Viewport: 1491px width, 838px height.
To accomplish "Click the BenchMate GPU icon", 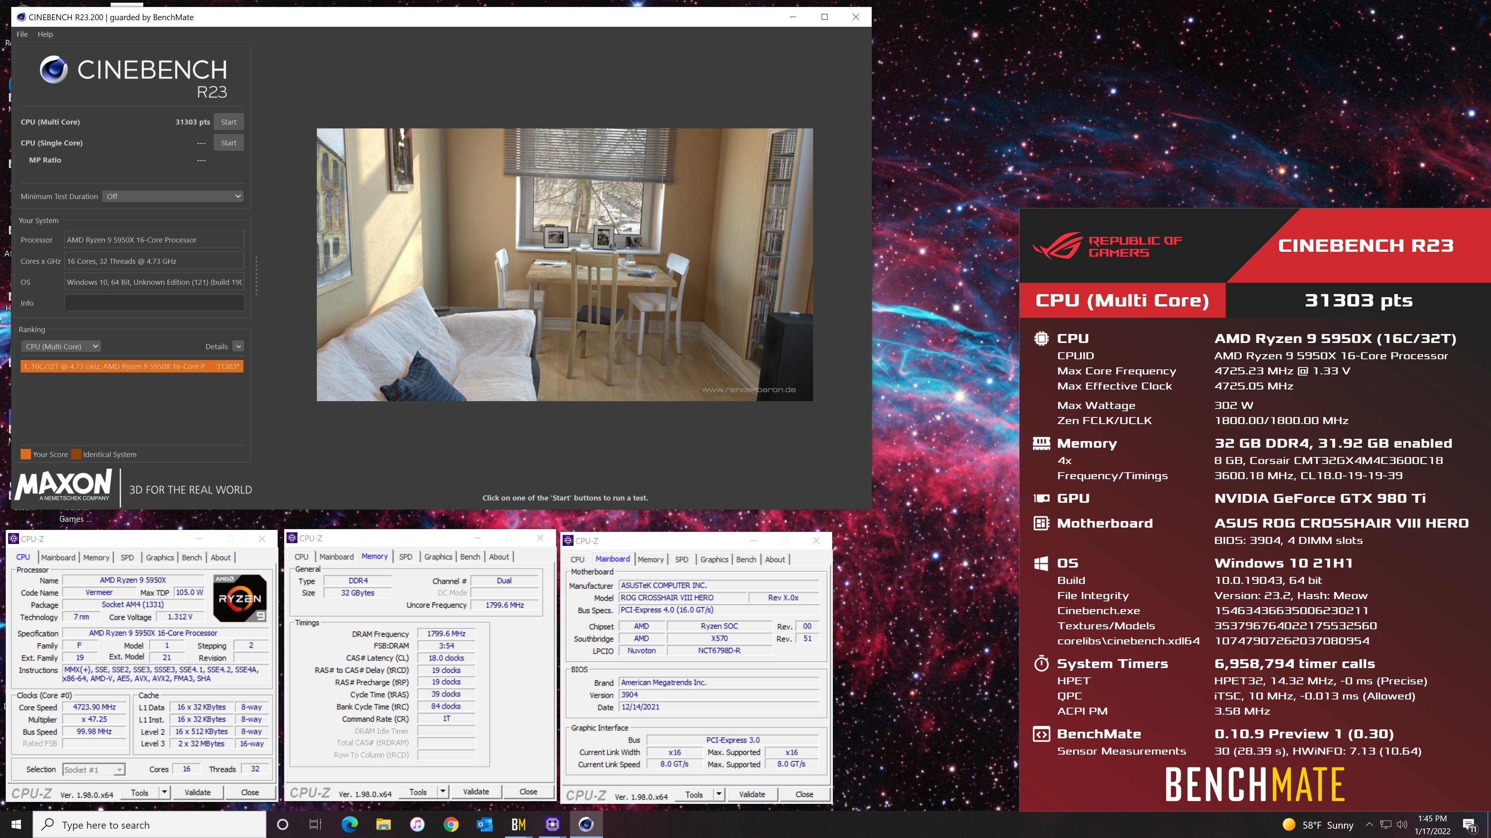I will [1041, 498].
